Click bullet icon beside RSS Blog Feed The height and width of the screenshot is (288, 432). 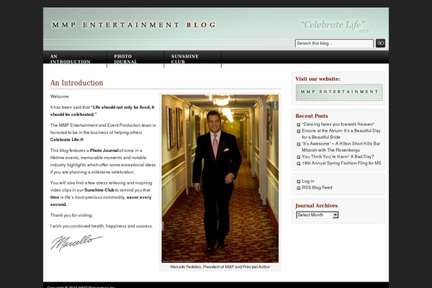click(298, 188)
